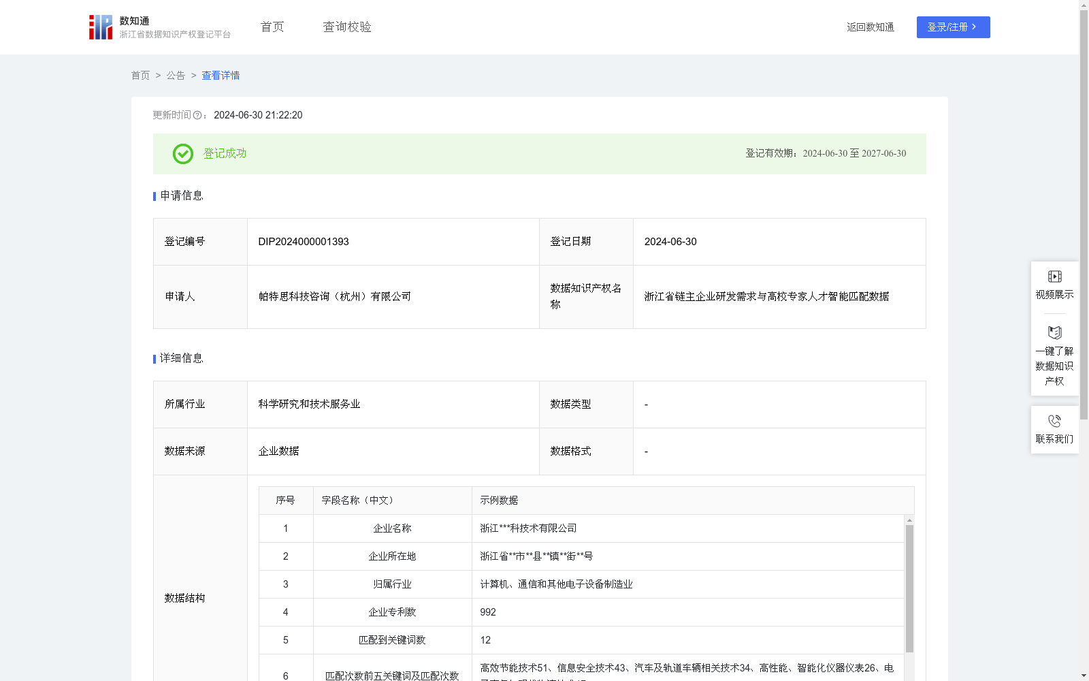Select the 浙江省链主企业研发需求与高校专家人才智能匹配数据 title
Screen dimensions: 1089x681
click(766, 297)
